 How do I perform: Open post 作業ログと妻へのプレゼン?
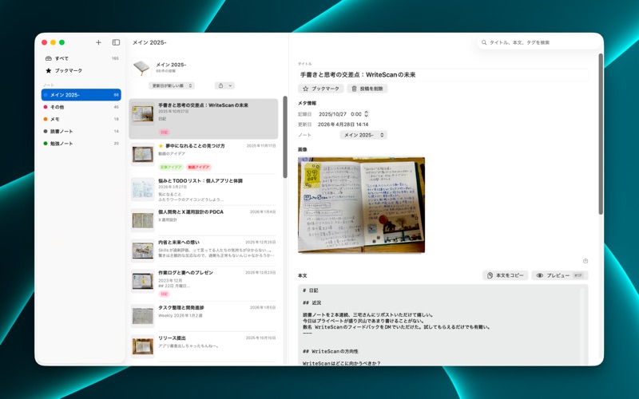coord(204,283)
